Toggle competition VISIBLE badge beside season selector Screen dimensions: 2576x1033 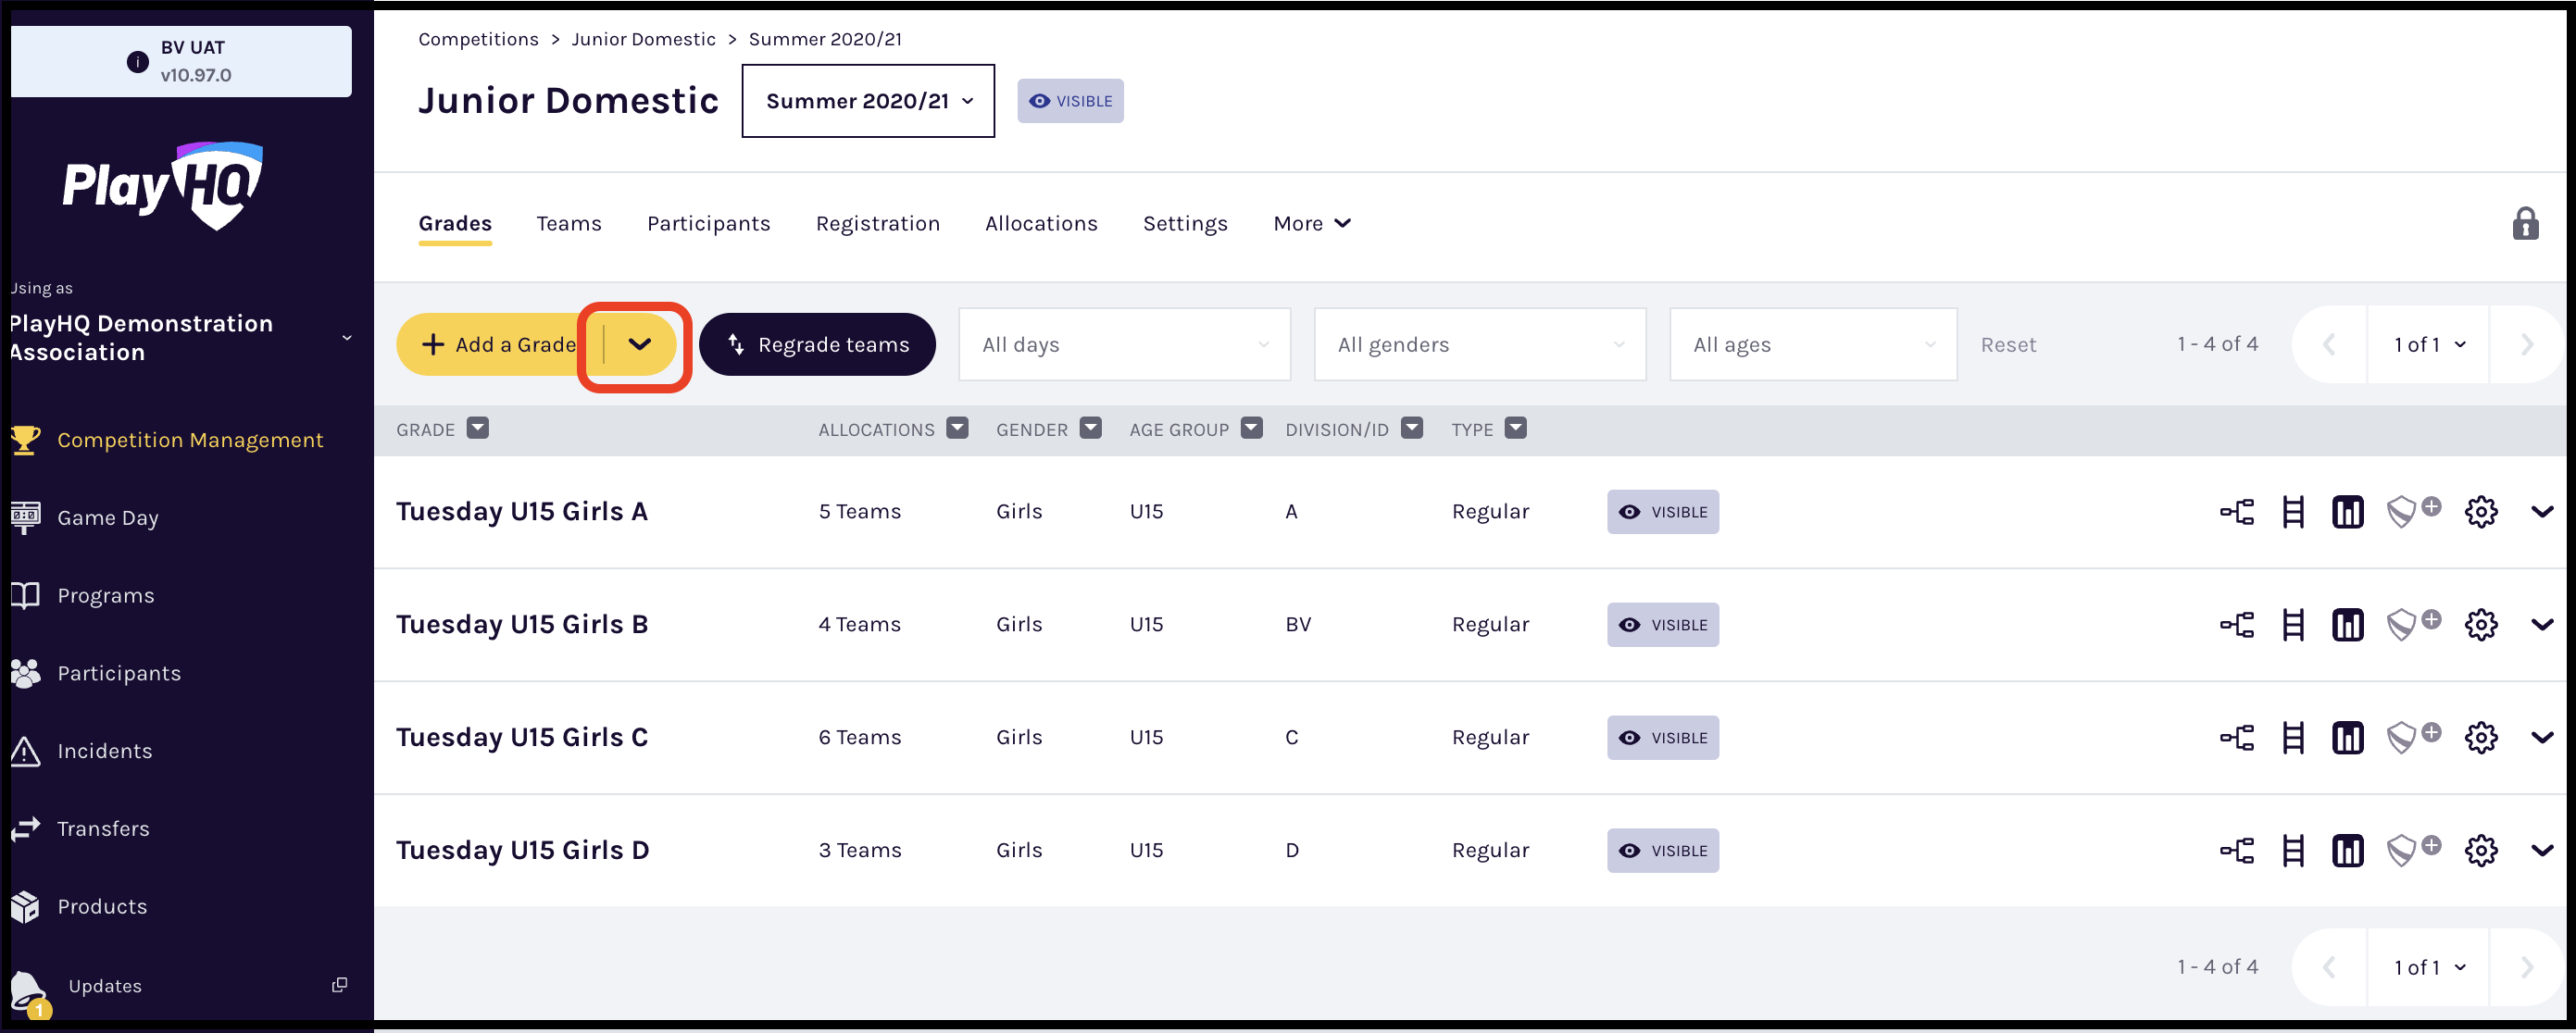click(1070, 101)
